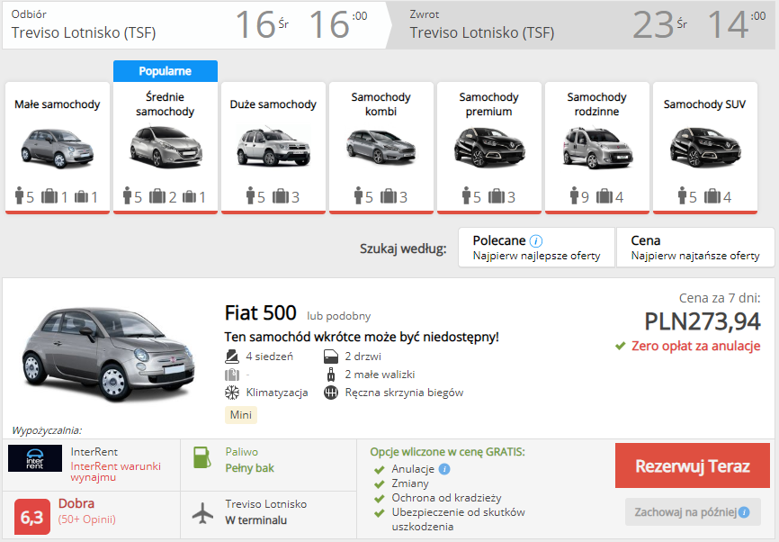Image resolution: width=779 pixels, height=542 pixels.
Task: Click the van thumbnail in Samochody rodzinne
Action: (597, 149)
